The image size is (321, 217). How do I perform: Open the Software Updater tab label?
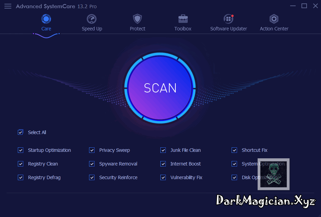pyautogui.click(x=229, y=29)
